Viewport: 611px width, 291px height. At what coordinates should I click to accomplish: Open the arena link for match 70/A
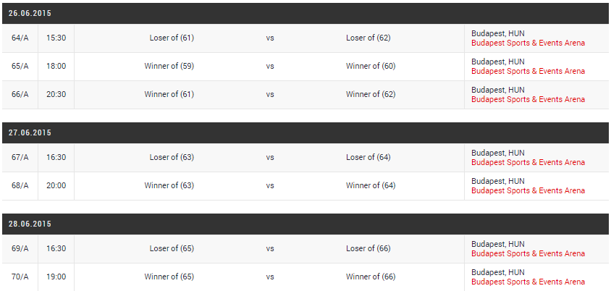tap(528, 282)
